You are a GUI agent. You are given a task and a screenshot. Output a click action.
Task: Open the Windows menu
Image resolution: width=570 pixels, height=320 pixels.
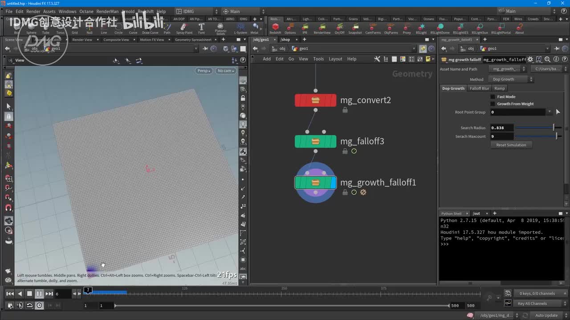pos(67,12)
